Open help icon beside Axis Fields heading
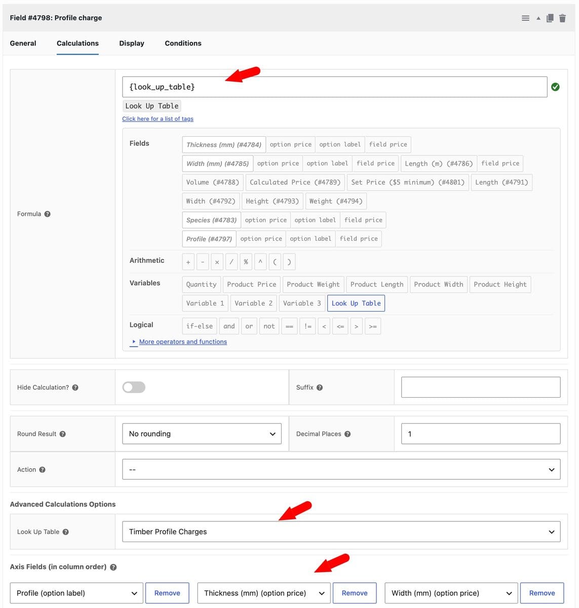This screenshot has height=608, width=579. [113, 567]
